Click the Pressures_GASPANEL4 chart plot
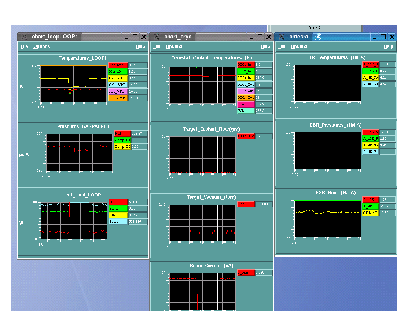Viewport: 397px width, 311px height. pyautogui.click(x=79, y=152)
